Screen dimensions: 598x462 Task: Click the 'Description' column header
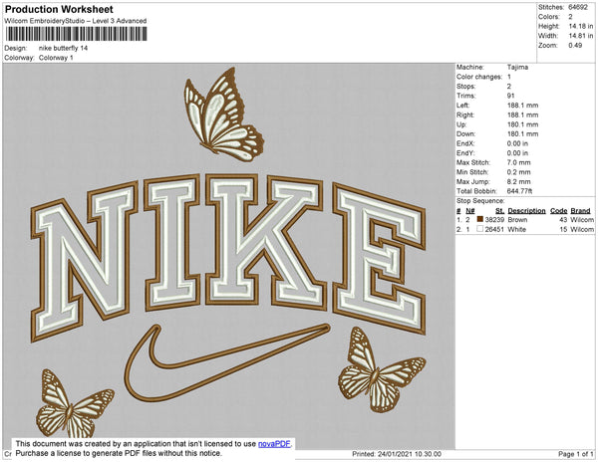526,211
